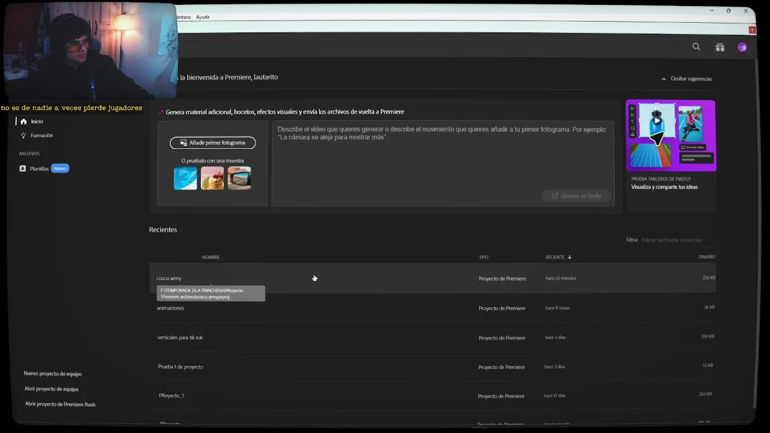The width and height of the screenshot is (770, 433).
Task: Click the Nuevo badge beside Plantillas
Action: point(60,168)
